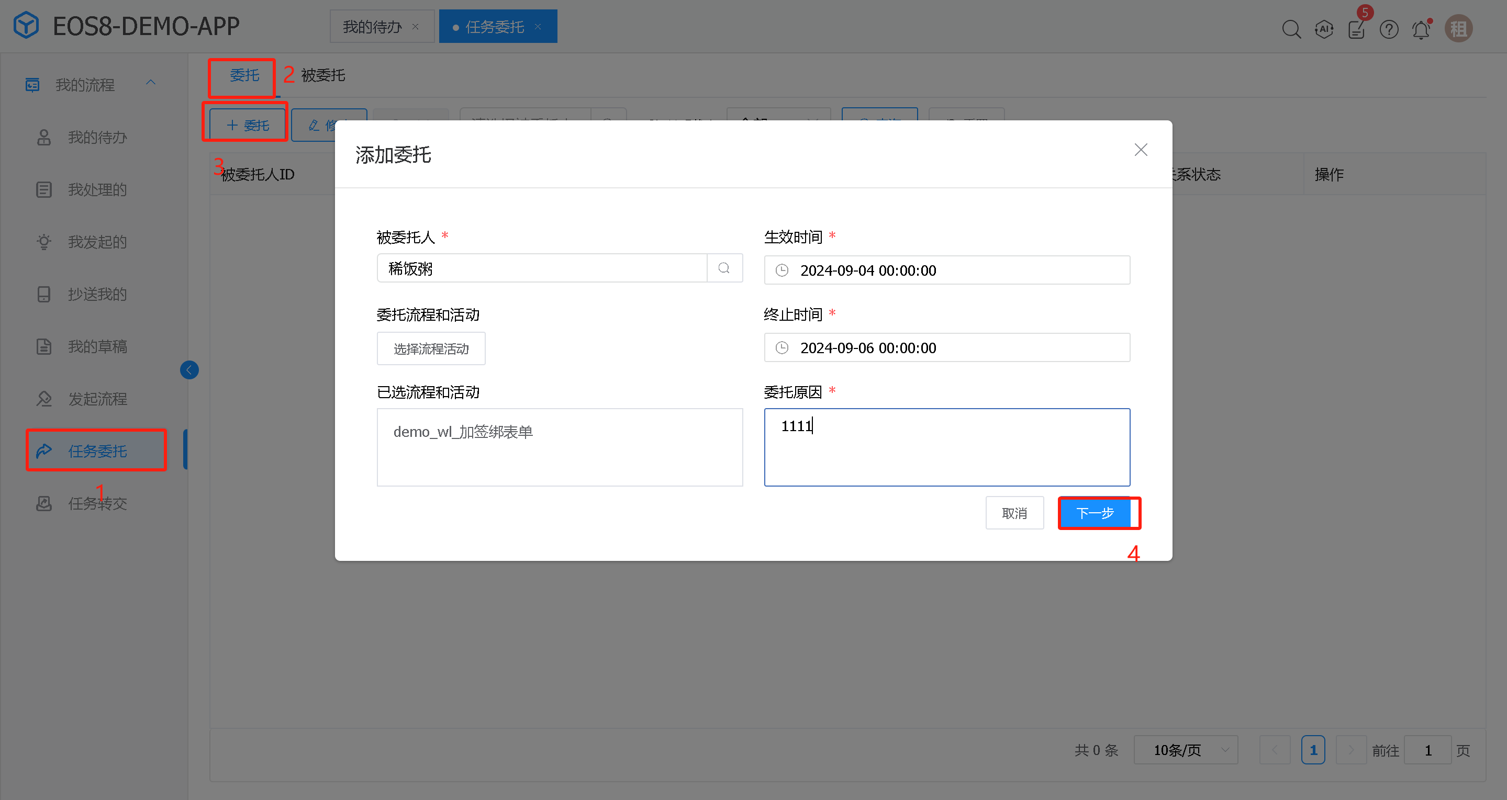Close the 添加委托 dialog
This screenshot has width=1507, height=800.
click(1140, 150)
